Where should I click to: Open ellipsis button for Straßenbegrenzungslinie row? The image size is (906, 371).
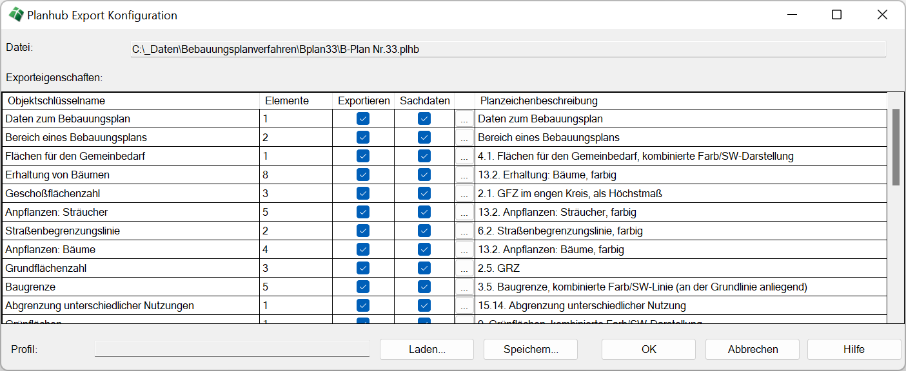click(464, 231)
